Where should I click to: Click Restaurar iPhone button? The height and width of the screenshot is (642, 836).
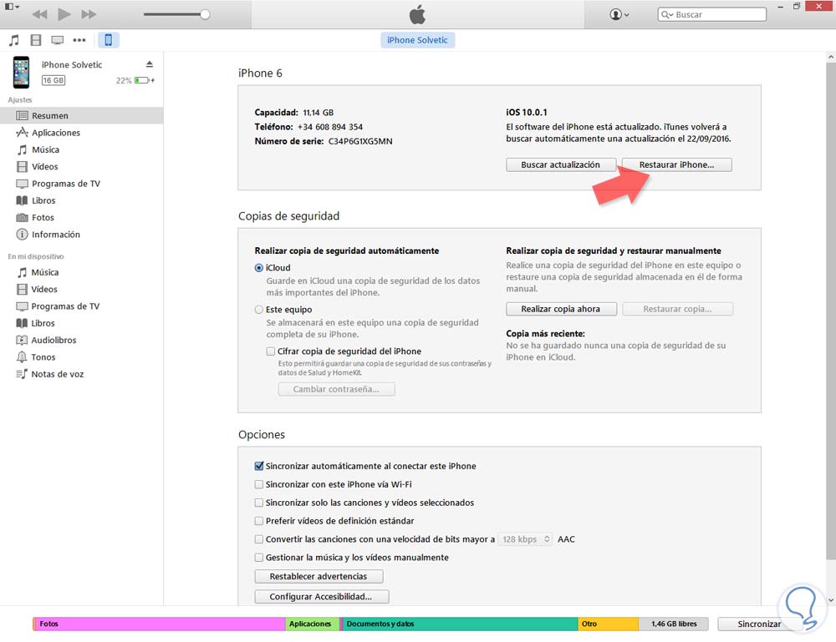[676, 165]
